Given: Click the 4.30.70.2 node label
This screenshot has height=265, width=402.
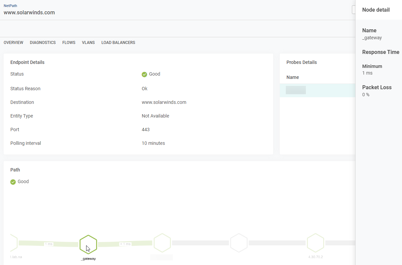Looking at the screenshot, I should coord(316,257).
